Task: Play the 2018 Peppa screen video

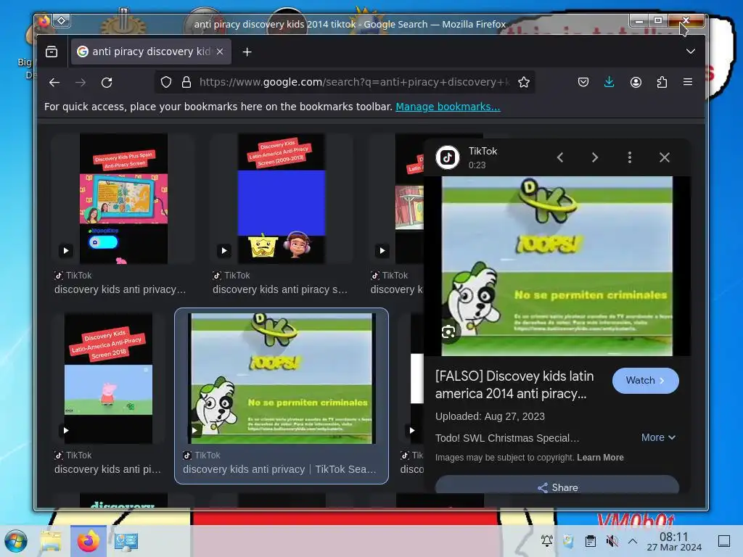Action: tap(66, 431)
